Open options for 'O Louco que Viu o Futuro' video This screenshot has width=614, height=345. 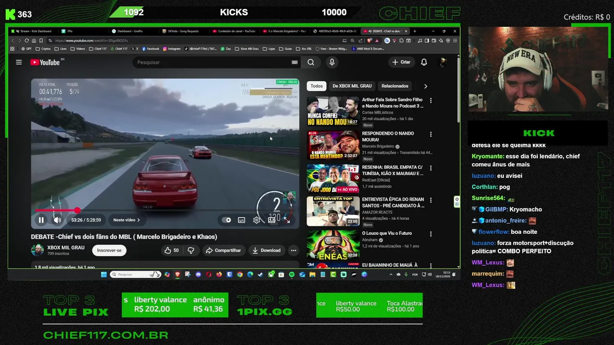tap(431, 234)
